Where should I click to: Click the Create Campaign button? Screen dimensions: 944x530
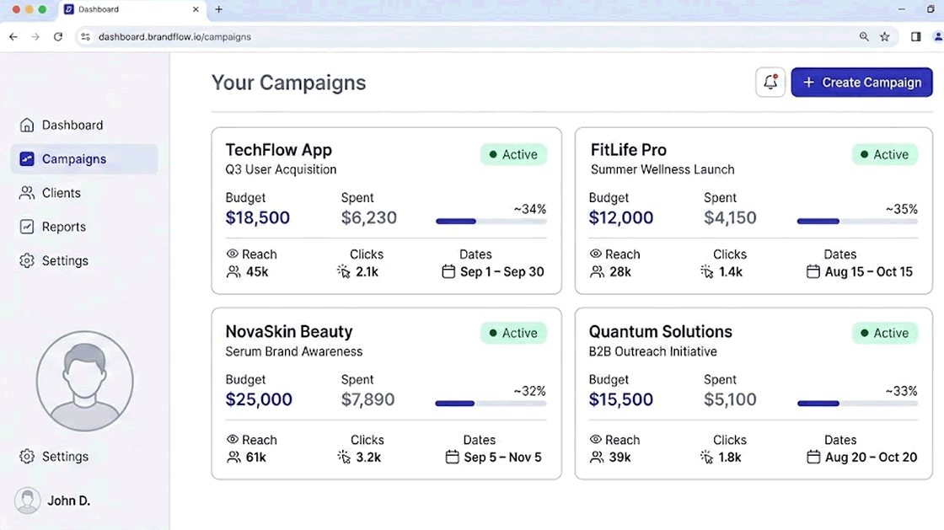[x=861, y=82]
